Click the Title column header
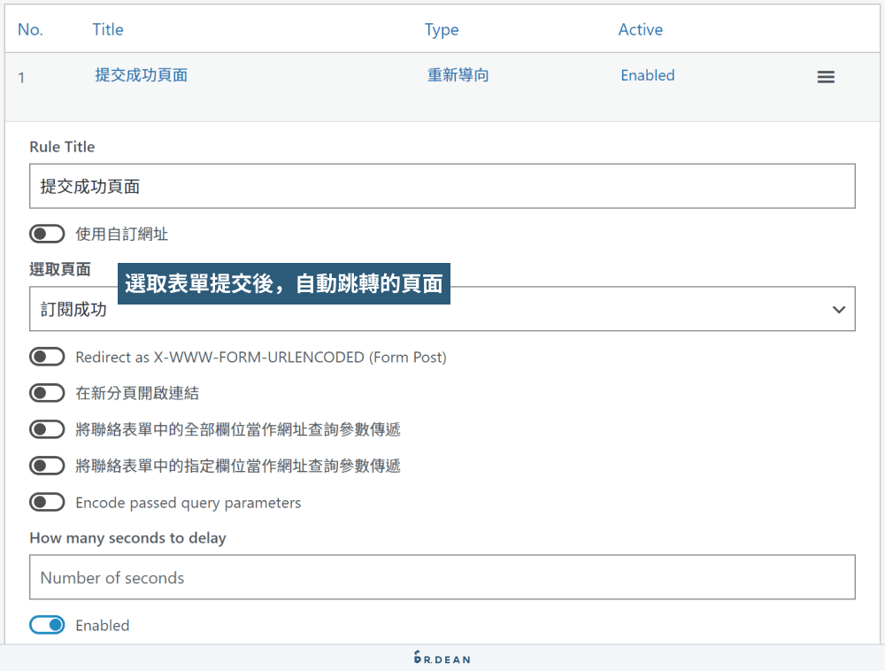This screenshot has width=885, height=671. click(107, 29)
